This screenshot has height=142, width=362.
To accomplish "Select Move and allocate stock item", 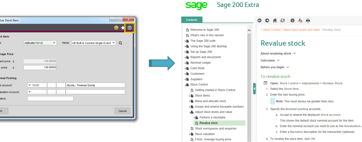I will click(x=211, y=101).
